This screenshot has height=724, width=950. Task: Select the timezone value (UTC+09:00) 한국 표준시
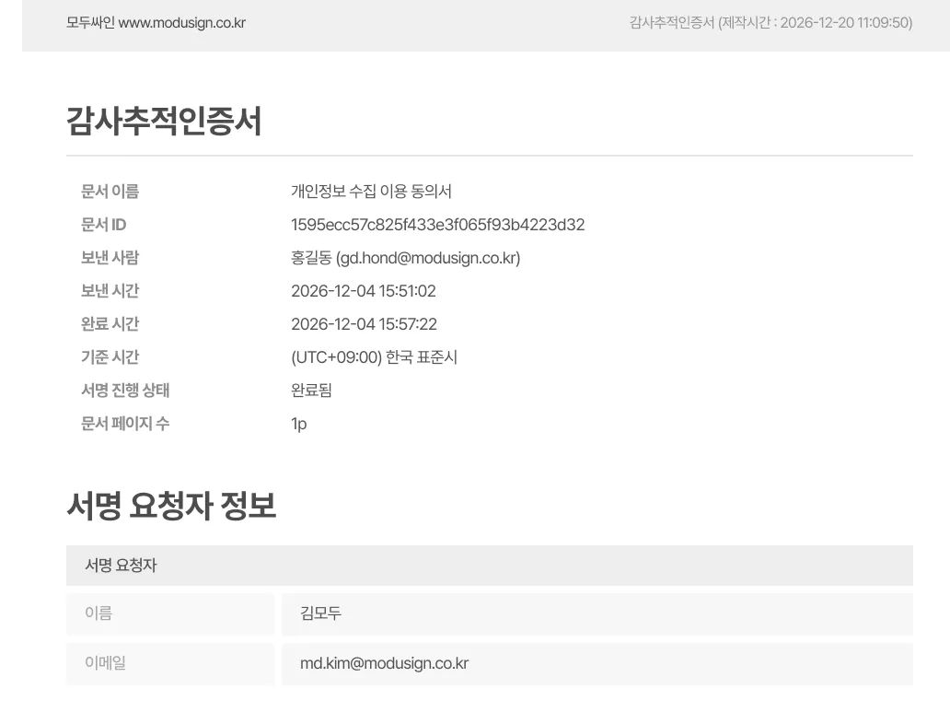coord(375,356)
